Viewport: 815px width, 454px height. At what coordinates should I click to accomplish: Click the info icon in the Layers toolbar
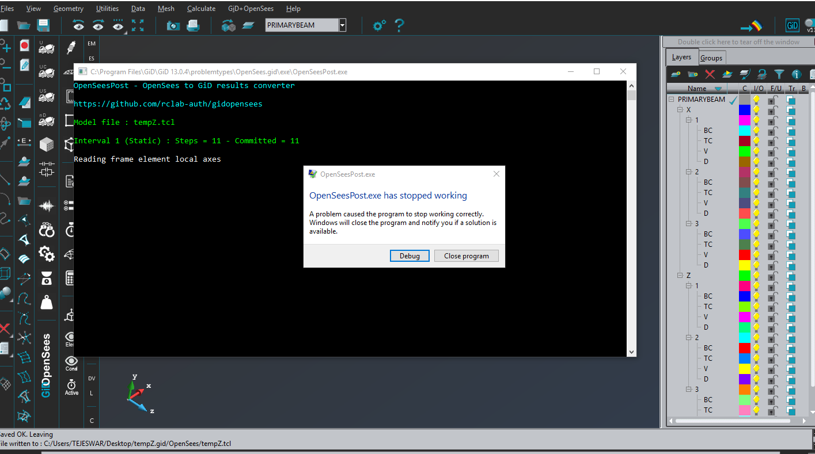(x=797, y=75)
